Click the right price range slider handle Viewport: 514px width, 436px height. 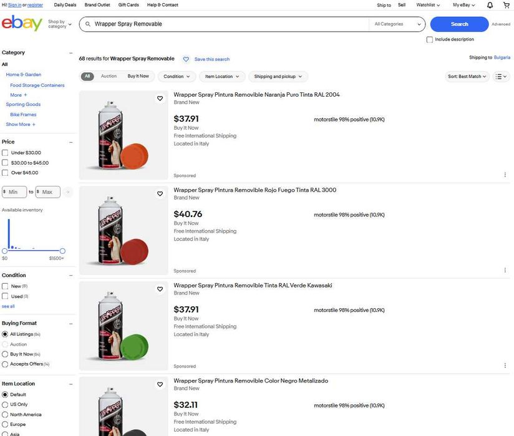pyautogui.click(x=62, y=251)
